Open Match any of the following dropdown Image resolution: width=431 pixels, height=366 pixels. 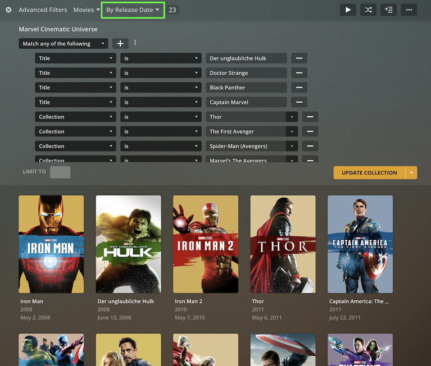point(63,43)
